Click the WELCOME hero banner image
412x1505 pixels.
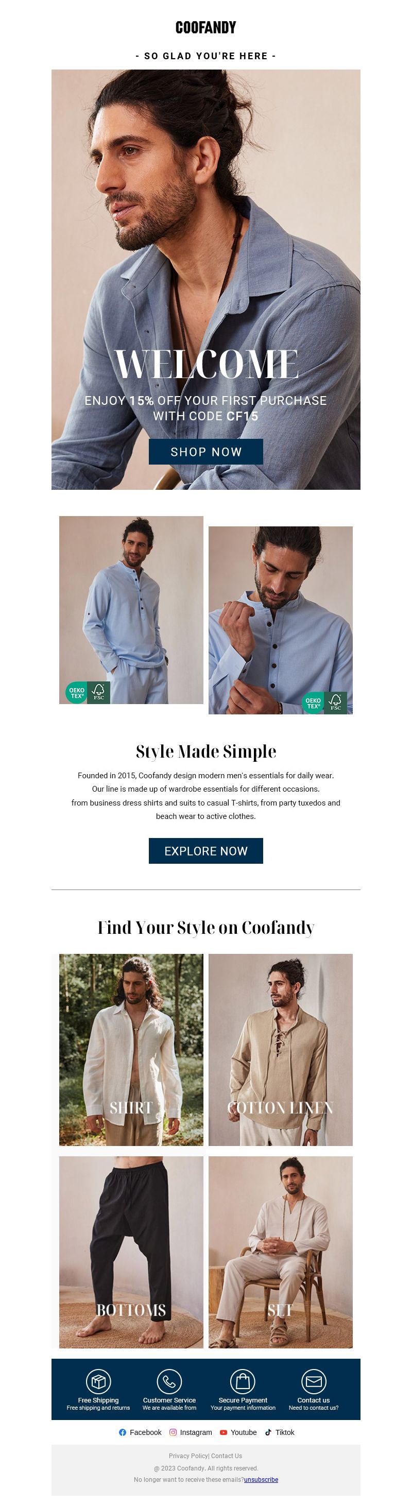pyautogui.click(x=205, y=279)
